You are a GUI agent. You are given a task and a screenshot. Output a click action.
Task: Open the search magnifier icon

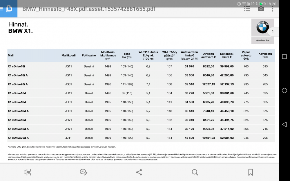tap(195, 172)
